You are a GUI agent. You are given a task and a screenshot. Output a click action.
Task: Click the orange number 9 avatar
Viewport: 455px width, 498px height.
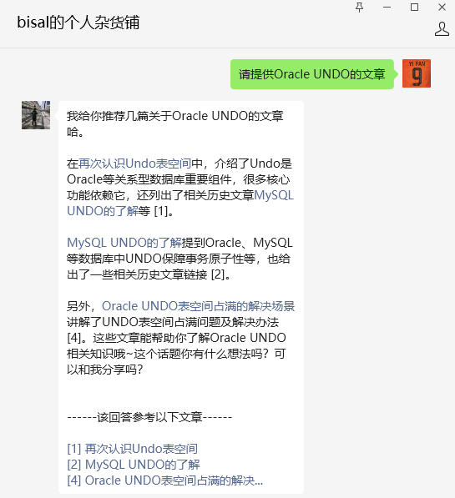tap(417, 73)
